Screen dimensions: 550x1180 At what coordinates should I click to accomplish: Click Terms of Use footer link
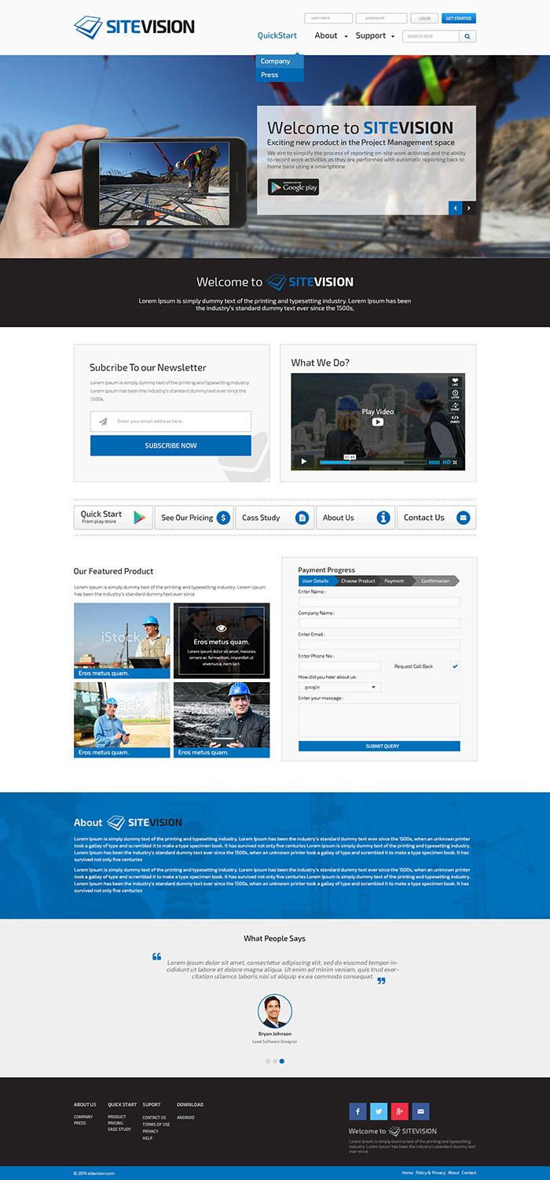click(156, 1124)
